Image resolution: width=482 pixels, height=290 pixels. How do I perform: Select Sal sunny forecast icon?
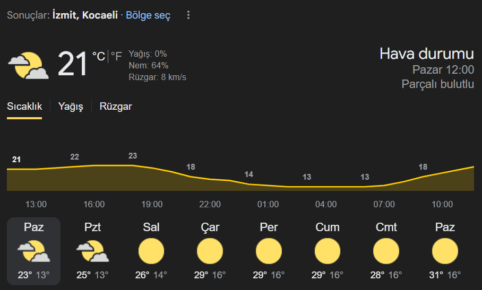(x=151, y=251)
